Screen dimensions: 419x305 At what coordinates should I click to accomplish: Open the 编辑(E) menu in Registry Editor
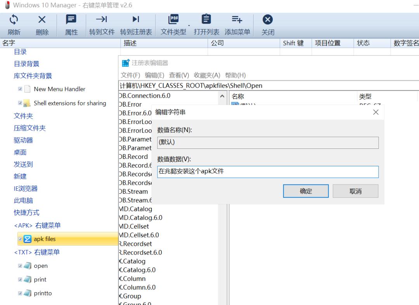[x=154, y=75]
